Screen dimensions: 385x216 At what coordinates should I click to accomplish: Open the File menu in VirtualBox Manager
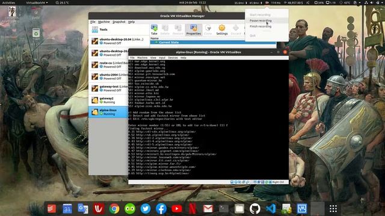93,22
